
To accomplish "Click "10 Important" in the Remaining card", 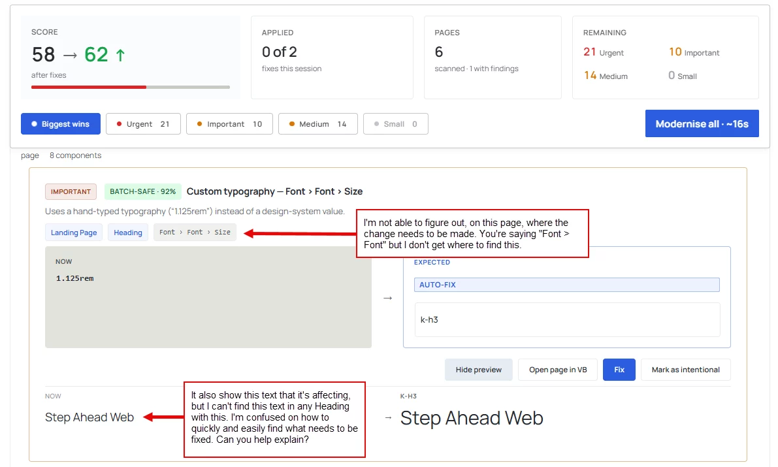I will coord(694,52).
